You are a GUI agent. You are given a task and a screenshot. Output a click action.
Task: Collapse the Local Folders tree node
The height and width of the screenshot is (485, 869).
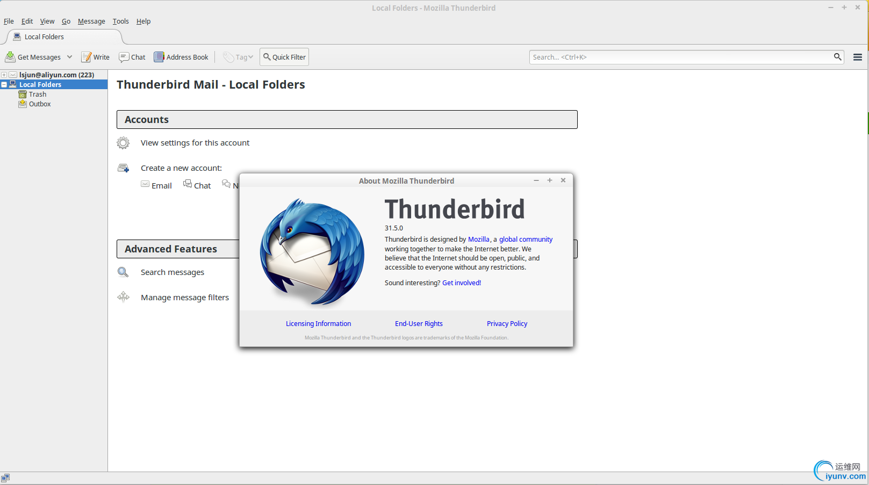(4, 85)
